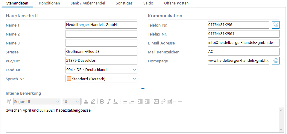The image size is (287, 134).
Task: Click the bulleted list icon
Action: click(125, 101)
